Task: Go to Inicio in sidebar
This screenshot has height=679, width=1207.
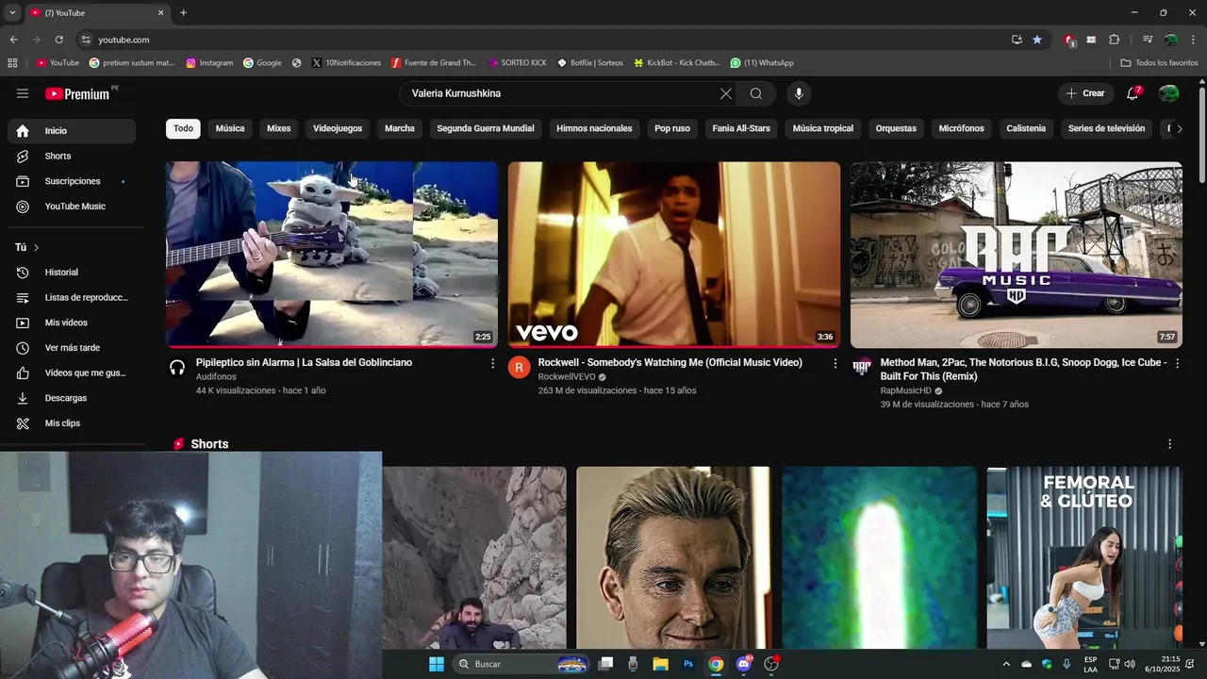Action: (72, 131)
